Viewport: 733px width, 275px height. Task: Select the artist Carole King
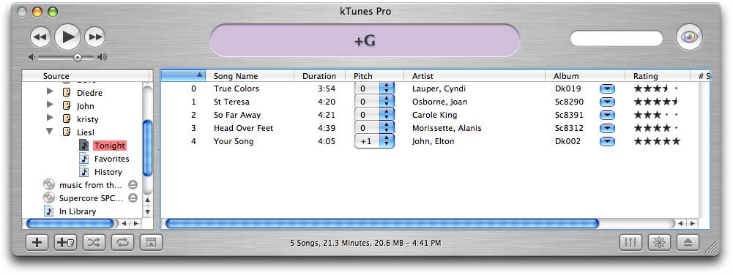point(435,115)
